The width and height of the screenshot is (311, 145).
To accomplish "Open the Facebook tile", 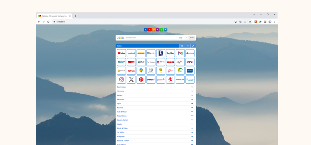I will [131, 53].
